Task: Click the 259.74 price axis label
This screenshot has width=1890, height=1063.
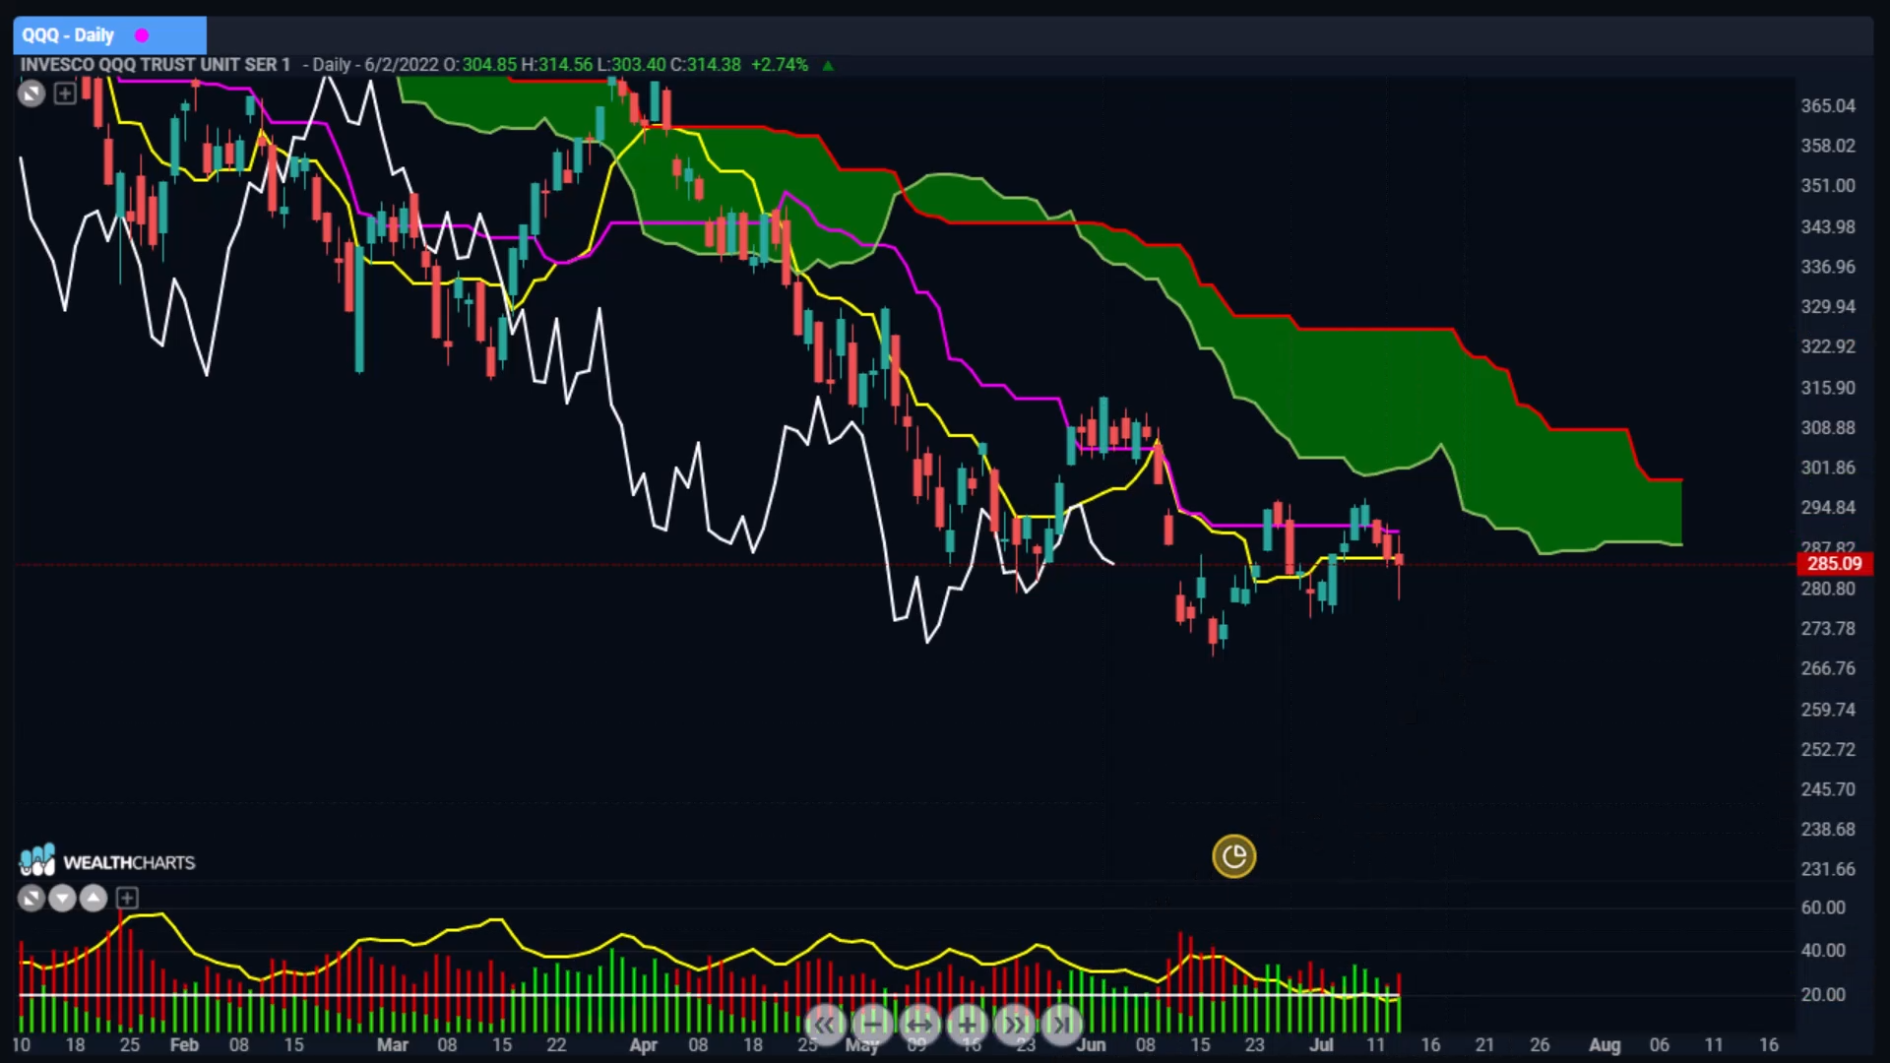Action: pyautogui.click(x=1828, y=710)
